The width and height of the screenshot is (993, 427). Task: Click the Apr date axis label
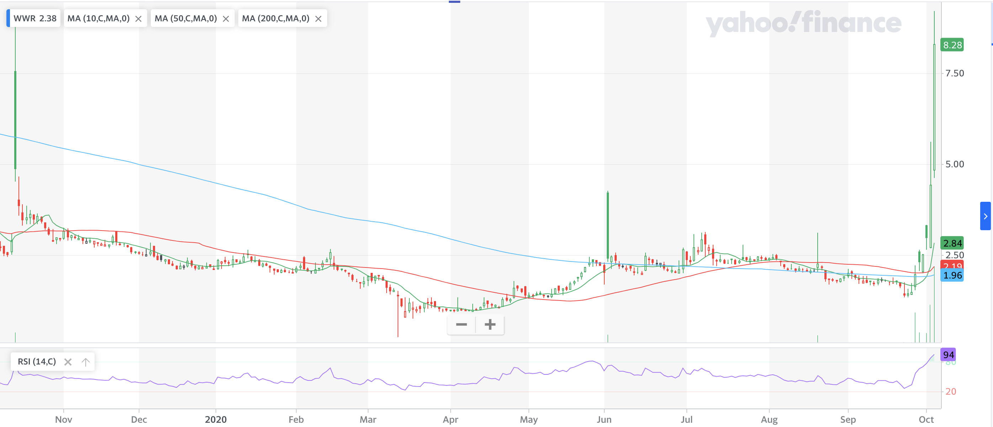point(450,419)
